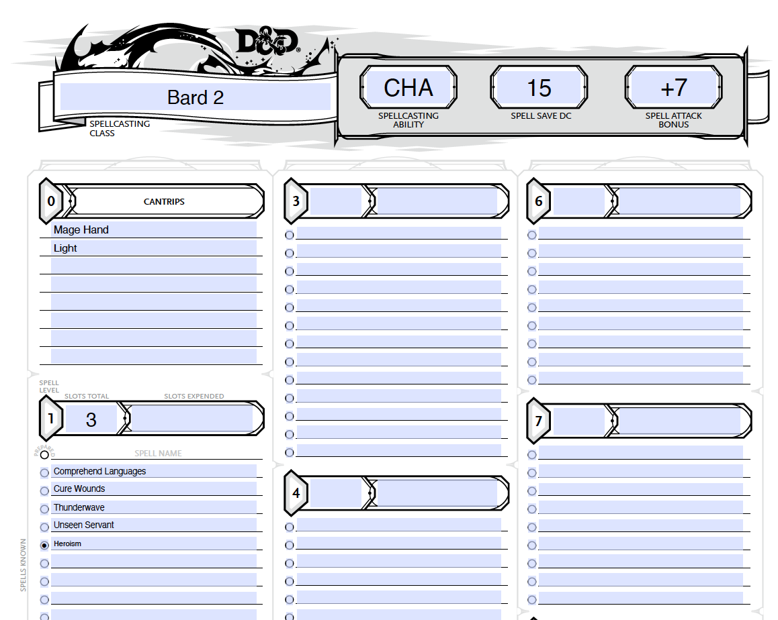Click the SPELL ATTACK BONUS label
Image resolution: width=778 pixels, height=620 pixels.
[x=673, y=120]
